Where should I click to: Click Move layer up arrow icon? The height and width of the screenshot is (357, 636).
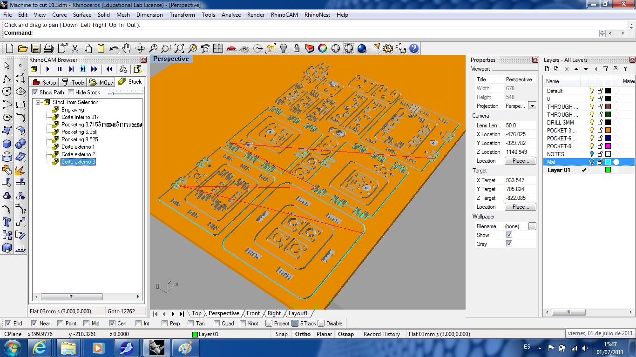[576, 69]
